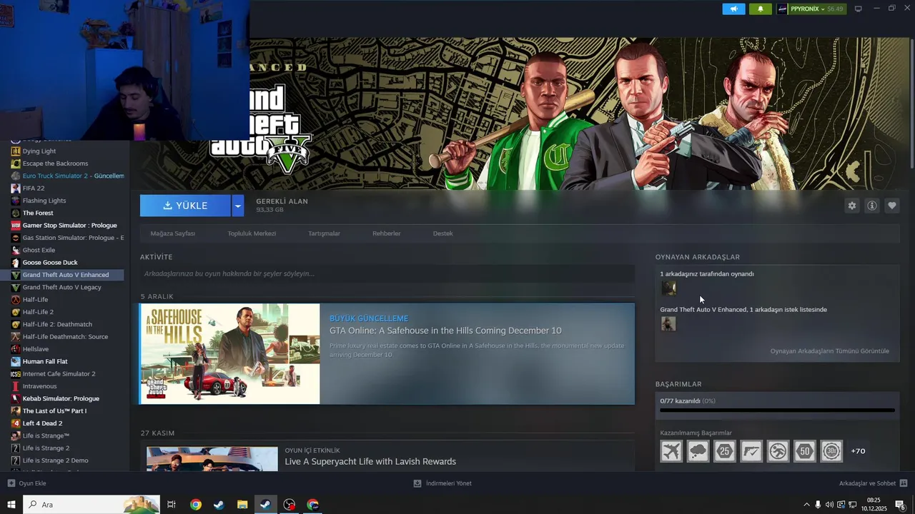915x514 pixels.
Task: Open the Rehberler tab
Action: point(386,233)
